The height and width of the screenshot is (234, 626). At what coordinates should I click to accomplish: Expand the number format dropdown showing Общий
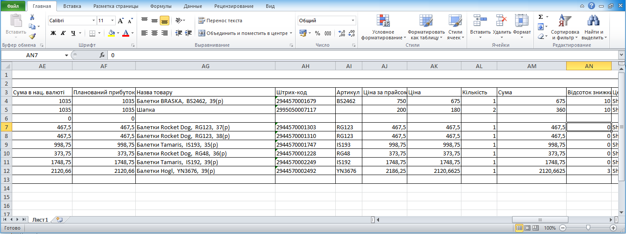point(353,21)
